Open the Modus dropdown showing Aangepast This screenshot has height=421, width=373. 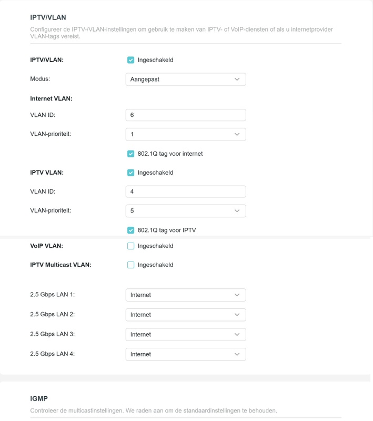[185, 79]
